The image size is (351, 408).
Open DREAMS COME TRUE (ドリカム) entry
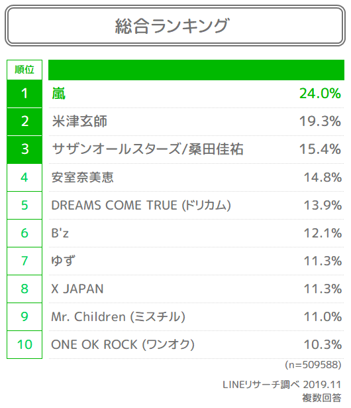tap(141, 205)
